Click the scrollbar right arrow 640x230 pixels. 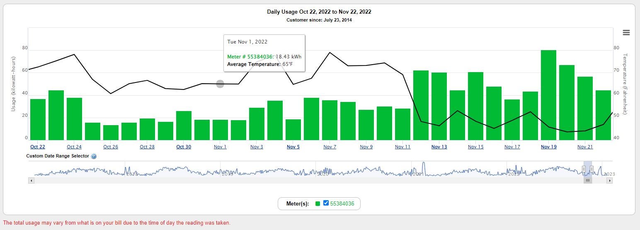click(x=609, y=181)
